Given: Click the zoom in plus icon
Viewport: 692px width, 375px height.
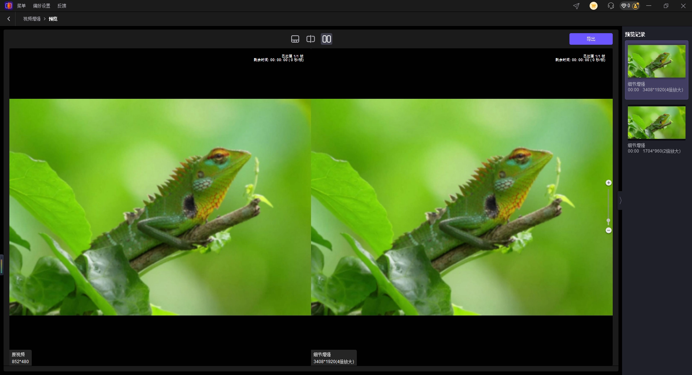Looking at the screenshot, I should click(608, 183).
